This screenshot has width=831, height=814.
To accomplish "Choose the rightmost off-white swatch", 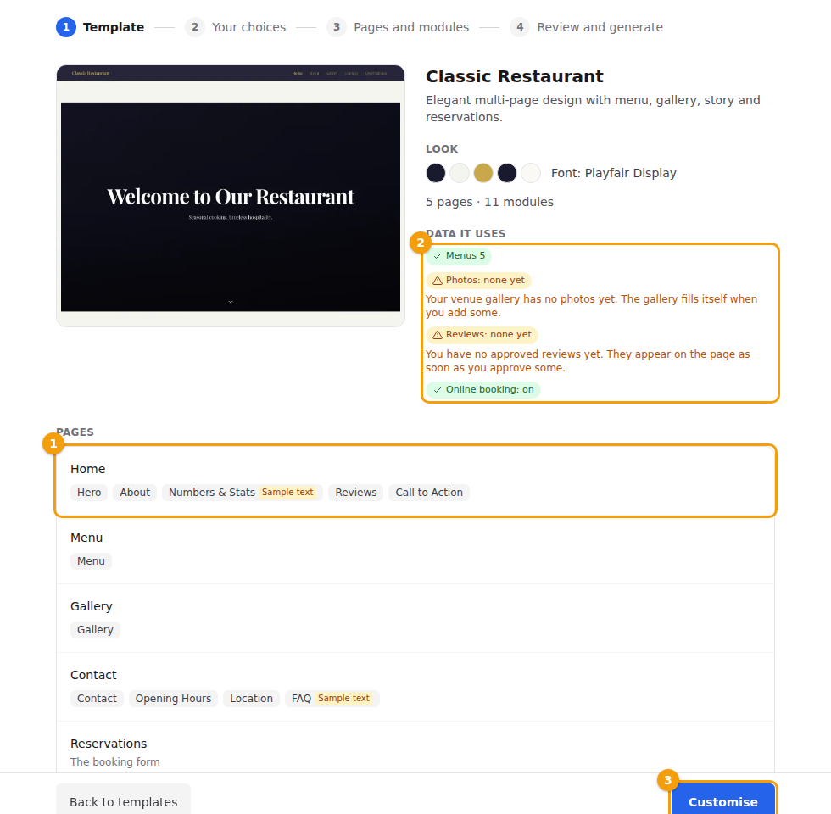I will pos(531,173).
